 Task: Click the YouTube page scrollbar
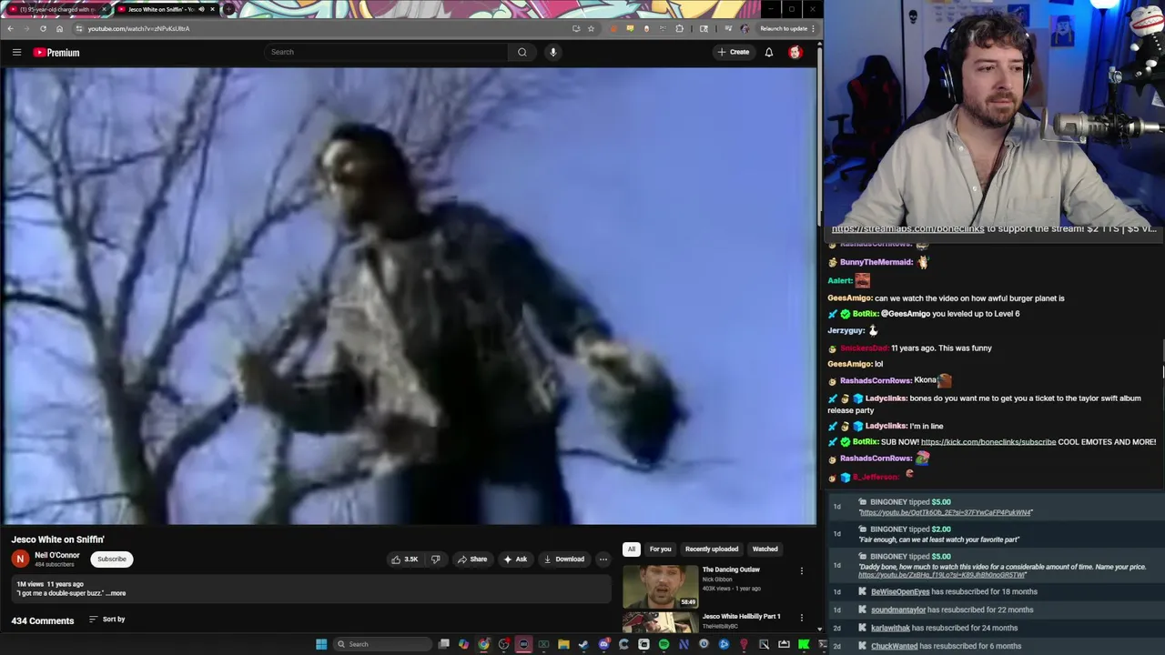click(x=819, y=136)
